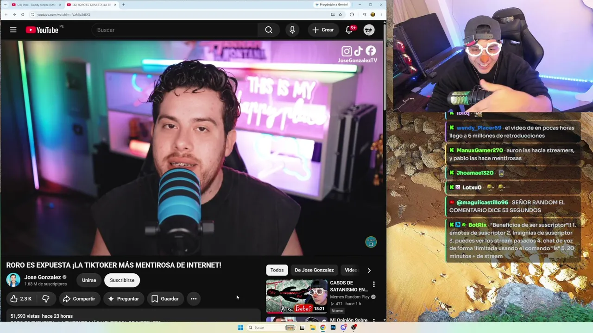593x333 pixels.
Task: Click the Preguntar button
Action: click(123, 299)
